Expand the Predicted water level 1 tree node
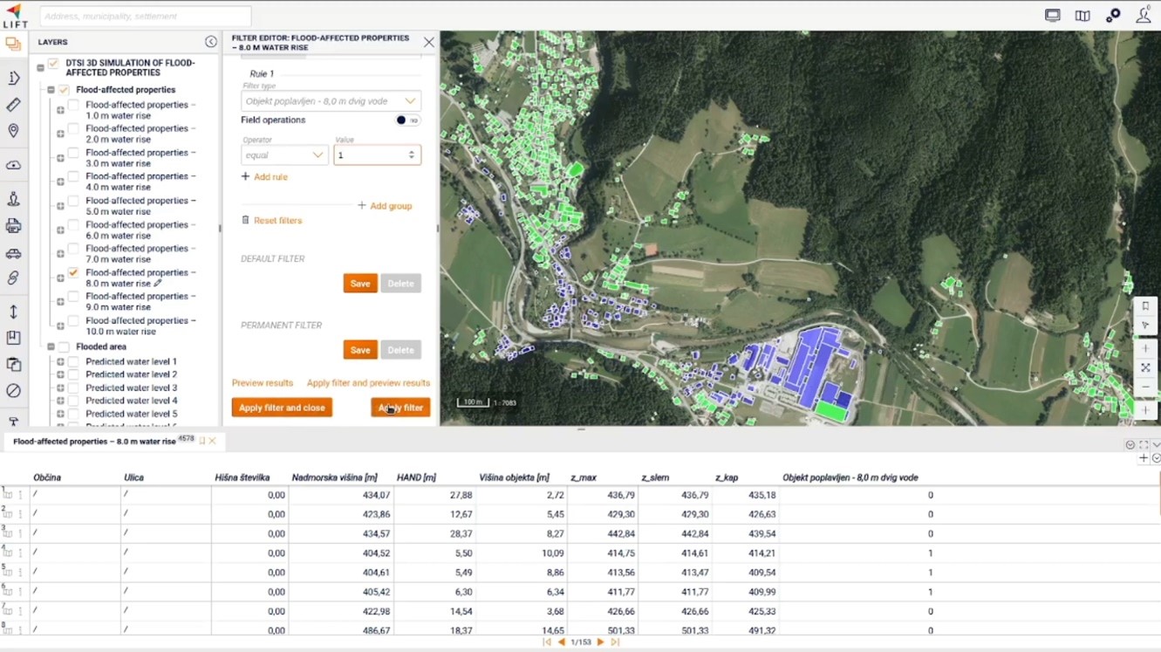 click(x=60, y=362)
